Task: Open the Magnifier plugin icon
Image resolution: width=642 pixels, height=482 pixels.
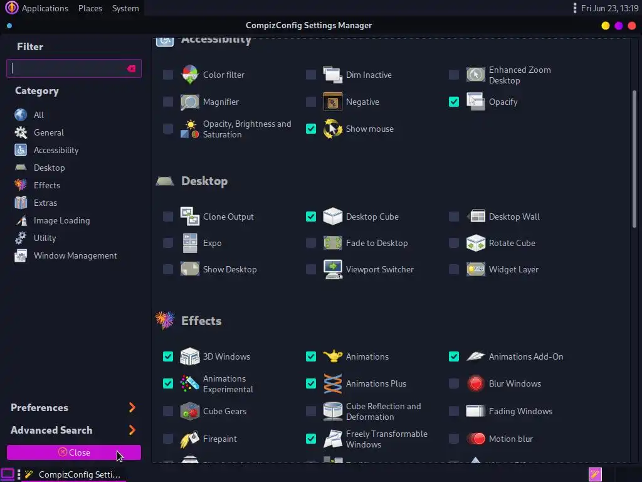Action: coord(189,102)
